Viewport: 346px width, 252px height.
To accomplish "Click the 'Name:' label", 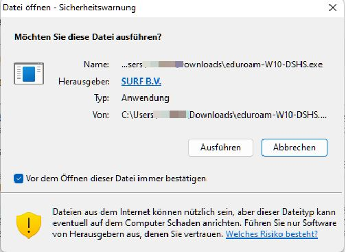I will point(96,65).
